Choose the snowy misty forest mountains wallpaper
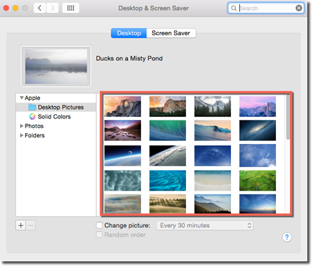Image resolution: width=312 pixels, height=266 pixels. (x=212, y=107)
